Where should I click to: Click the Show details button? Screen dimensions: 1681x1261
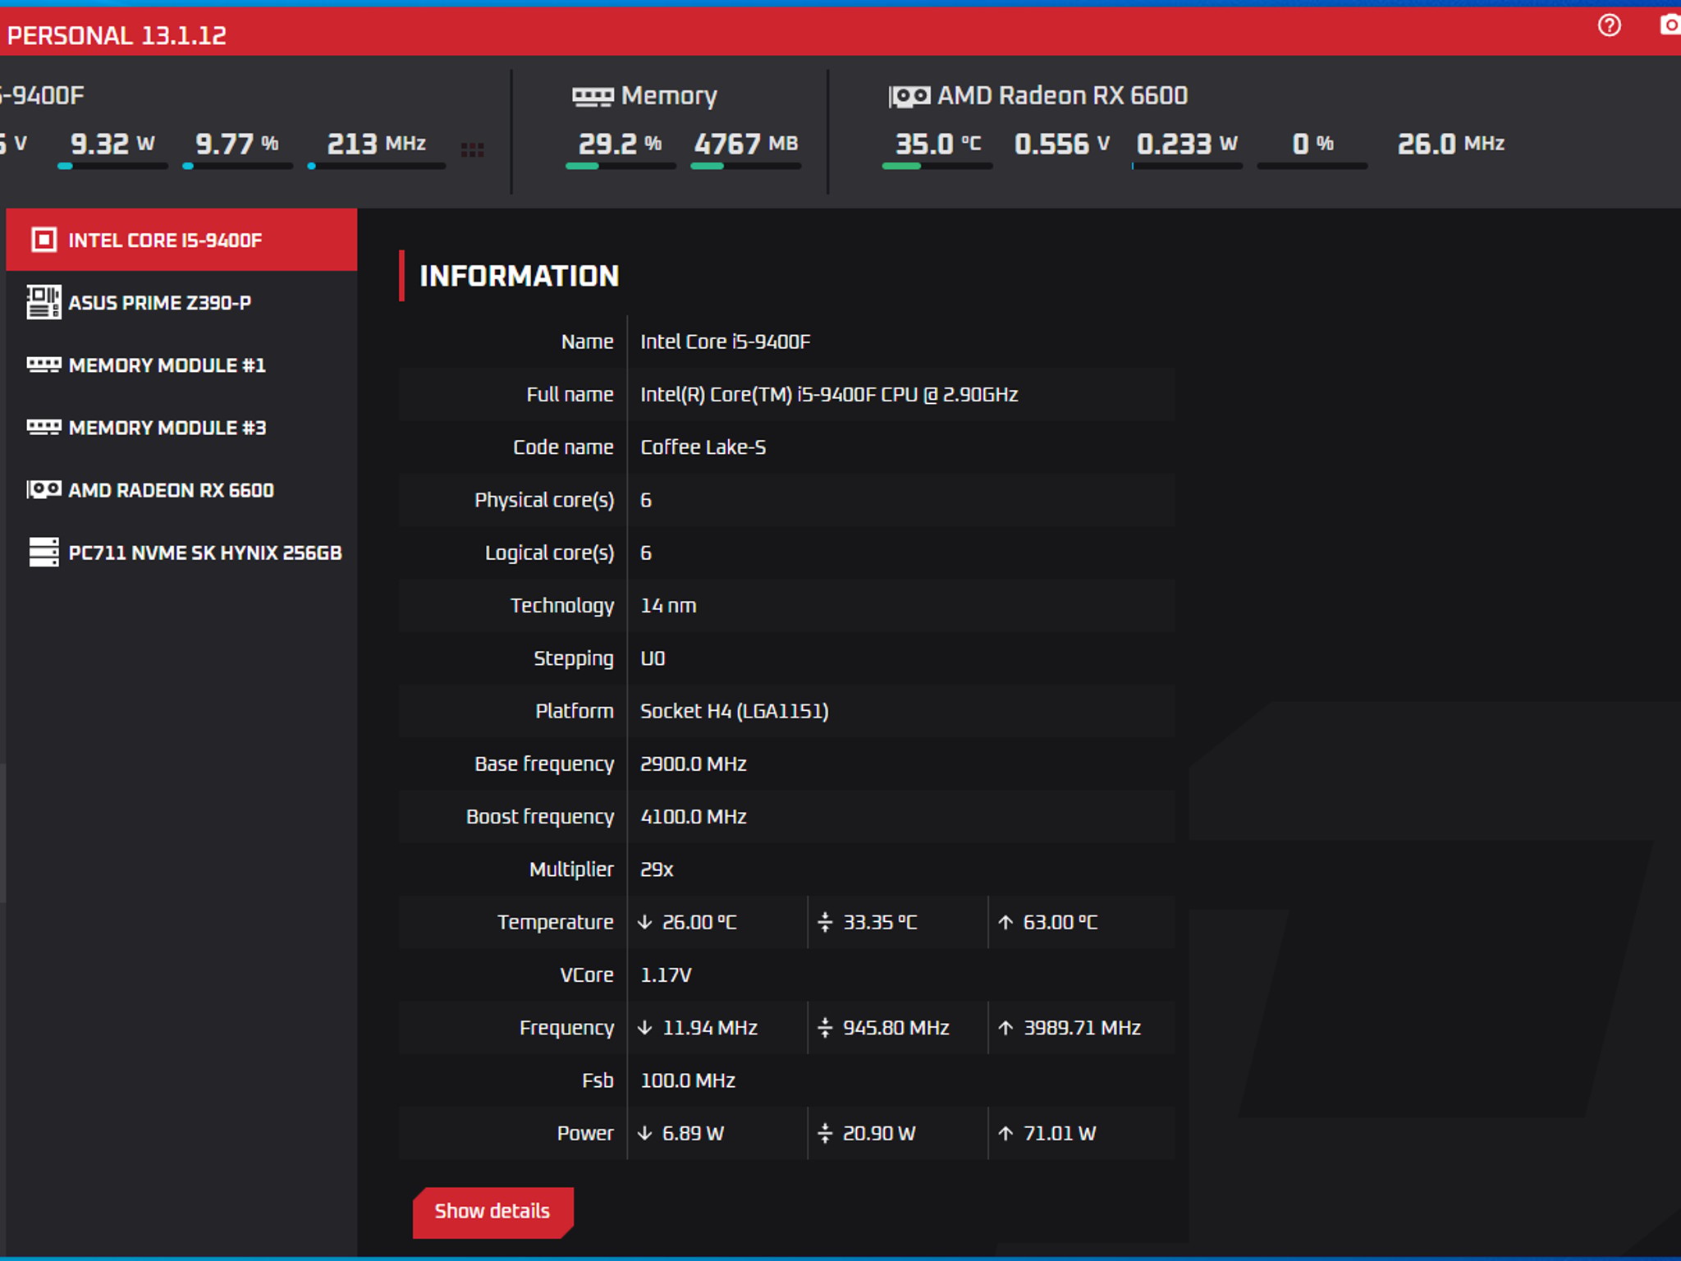point(492,1212)
